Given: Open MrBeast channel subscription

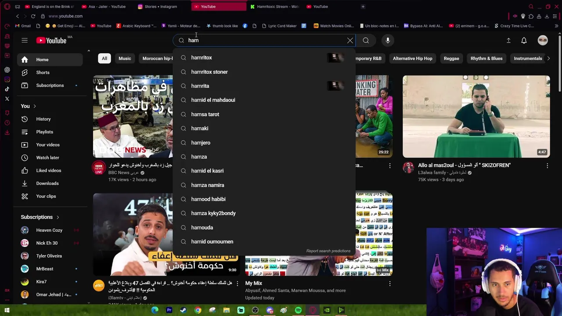Looking at the screenshot, I should (x=50, y=269).
